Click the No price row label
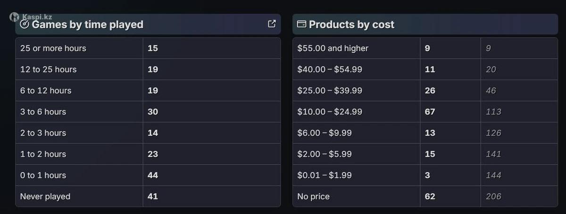566x214 pixels. pyautogui.click(x=313, y=197)
